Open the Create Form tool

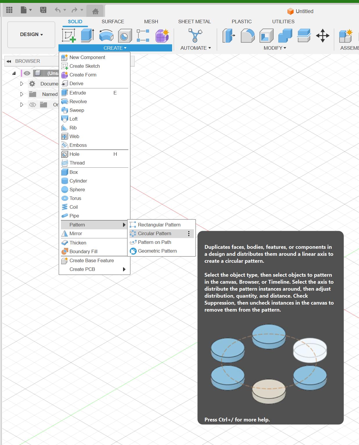tap(162, 35)
